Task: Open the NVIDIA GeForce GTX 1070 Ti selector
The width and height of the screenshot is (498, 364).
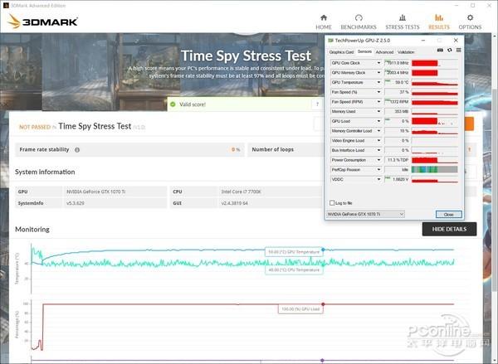Action: coord(365,214)
